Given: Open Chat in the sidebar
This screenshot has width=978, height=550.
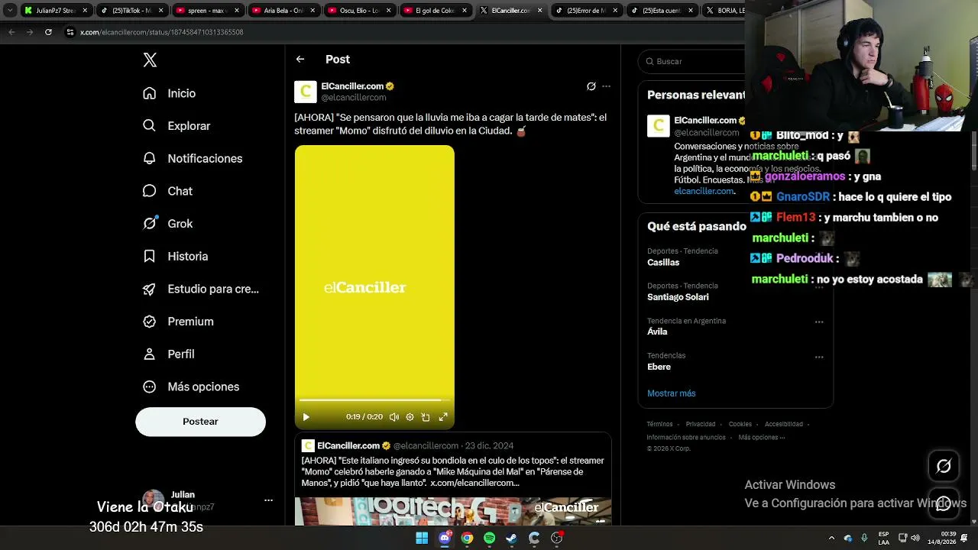Looking at the screenshot, I should tap(167, 191).
